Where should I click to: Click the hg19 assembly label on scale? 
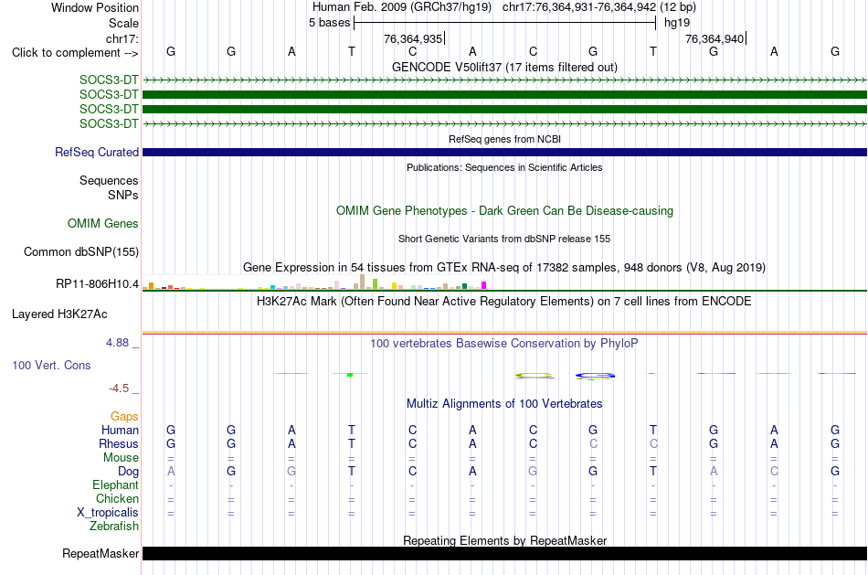(677, 23)
